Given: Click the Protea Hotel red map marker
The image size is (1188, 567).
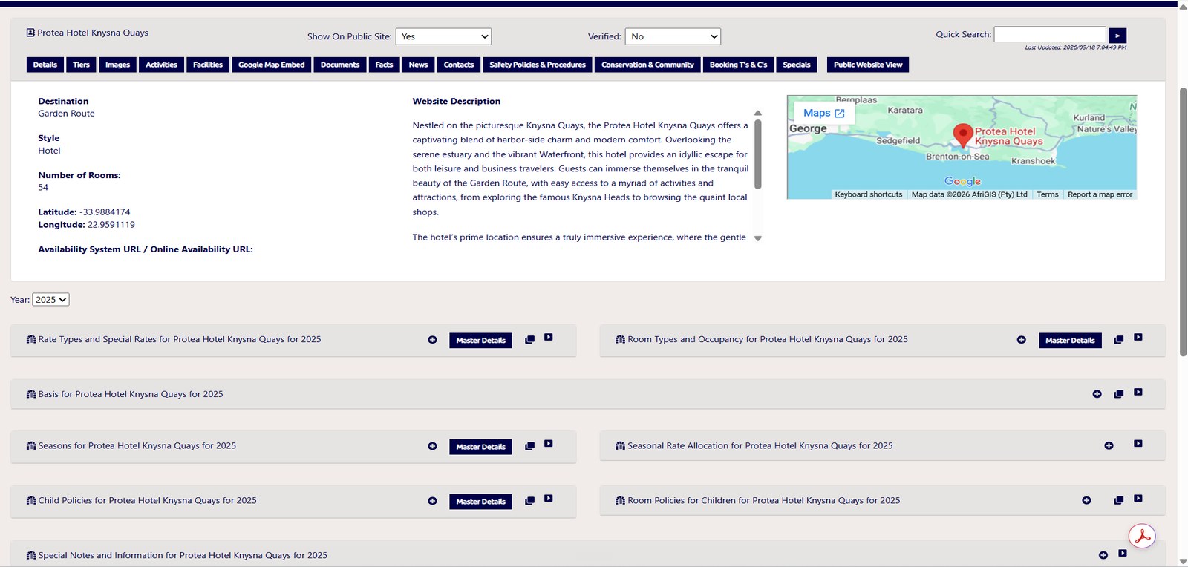Looking at the screenshot, I should 963,135.
